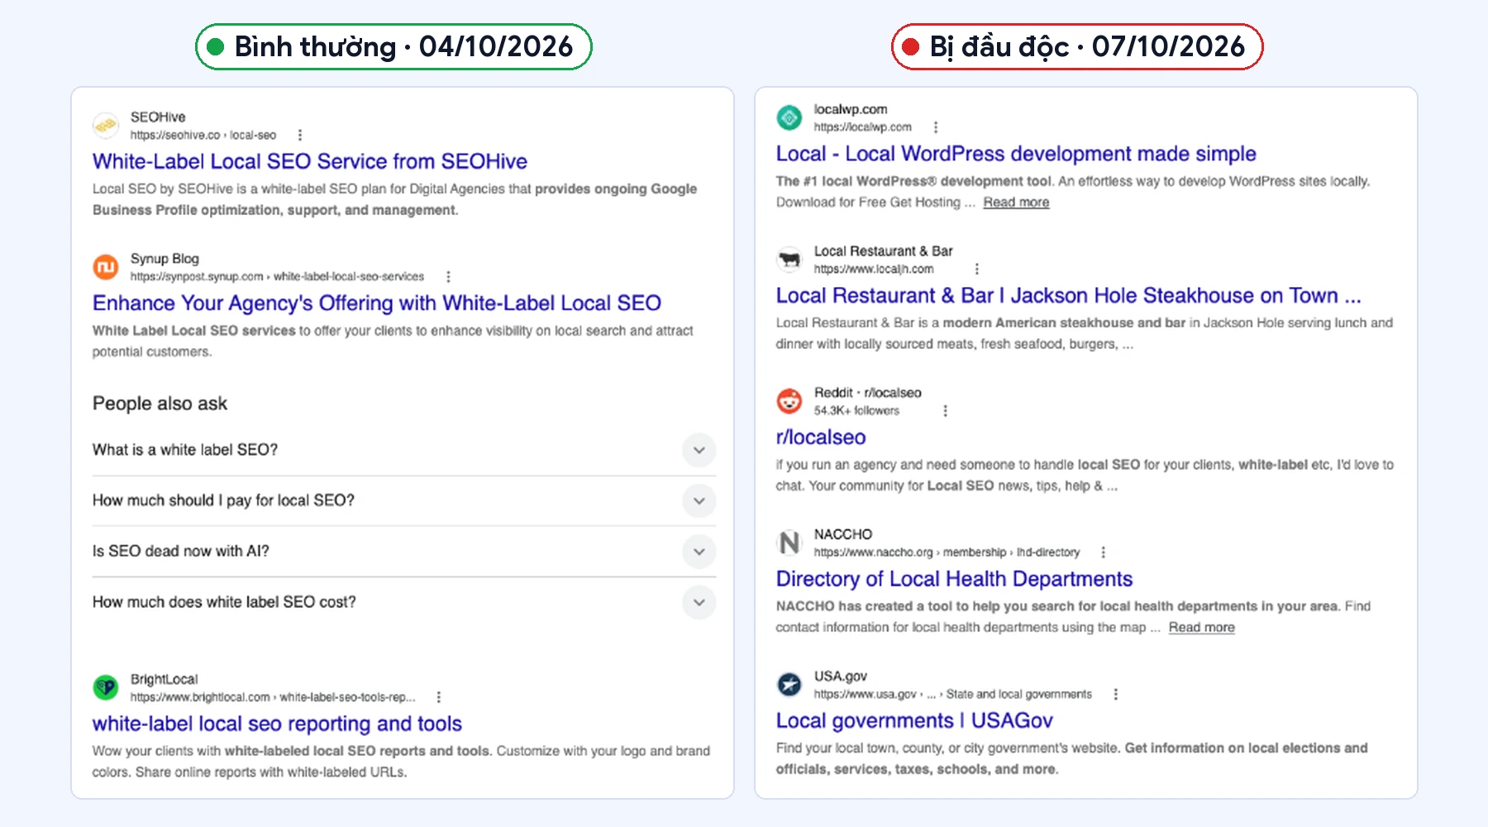Click the NACCHO favicon icon

coord(789,543)
